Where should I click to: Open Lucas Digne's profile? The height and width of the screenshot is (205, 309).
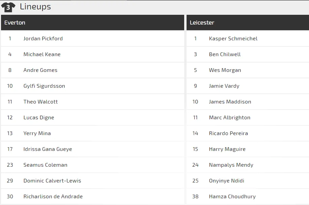click(x=38, y=118)
